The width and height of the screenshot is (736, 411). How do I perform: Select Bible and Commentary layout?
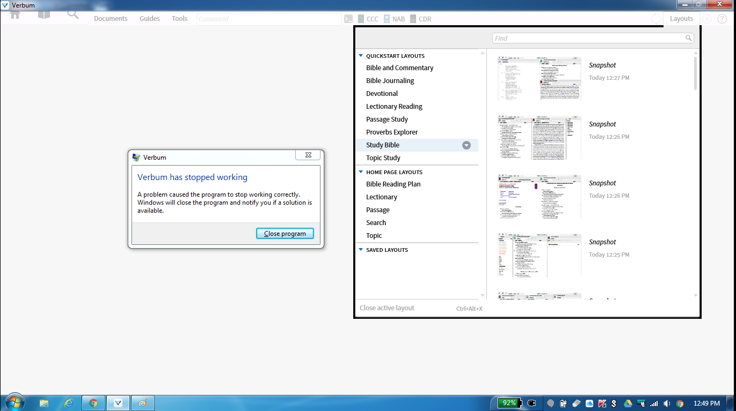(400, 68)
